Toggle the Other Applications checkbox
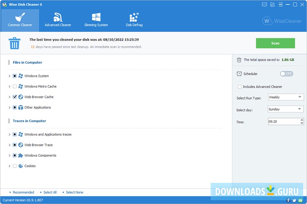 coord(15,108)
